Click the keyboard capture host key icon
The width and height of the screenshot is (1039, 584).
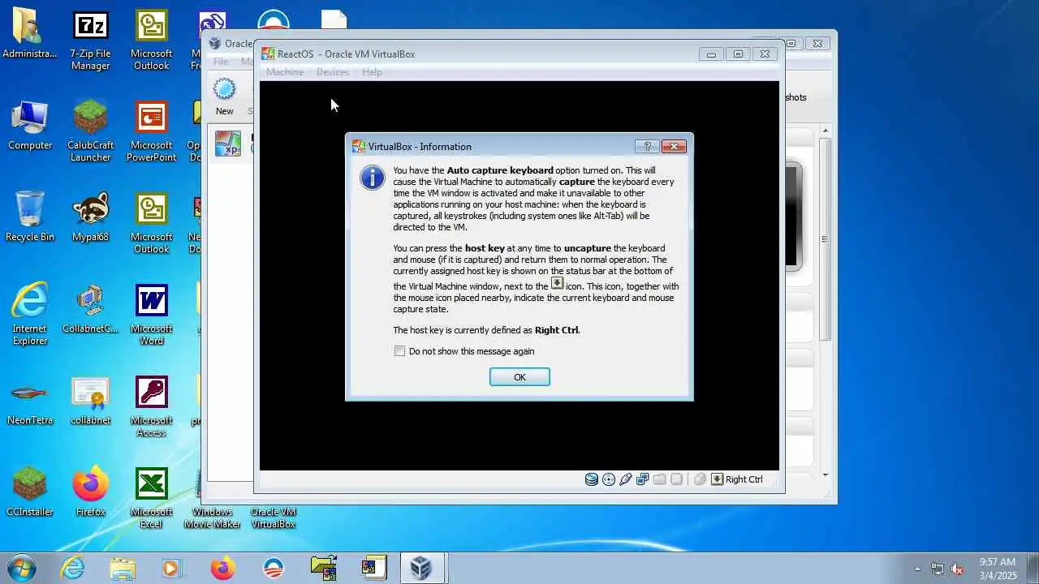coord(717,479)
